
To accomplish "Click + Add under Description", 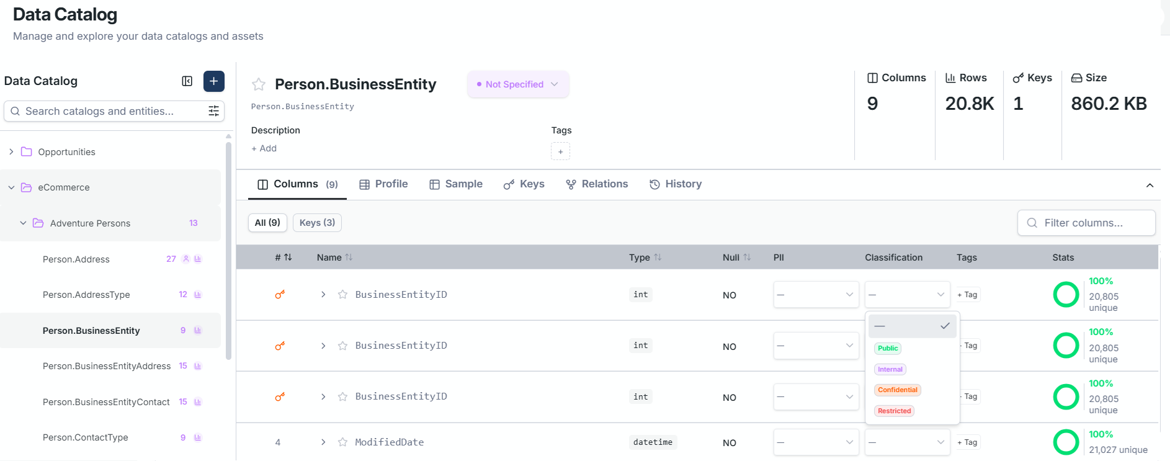I will point(264,148).
